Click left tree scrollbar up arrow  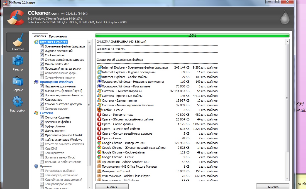(x=89, y=42)
